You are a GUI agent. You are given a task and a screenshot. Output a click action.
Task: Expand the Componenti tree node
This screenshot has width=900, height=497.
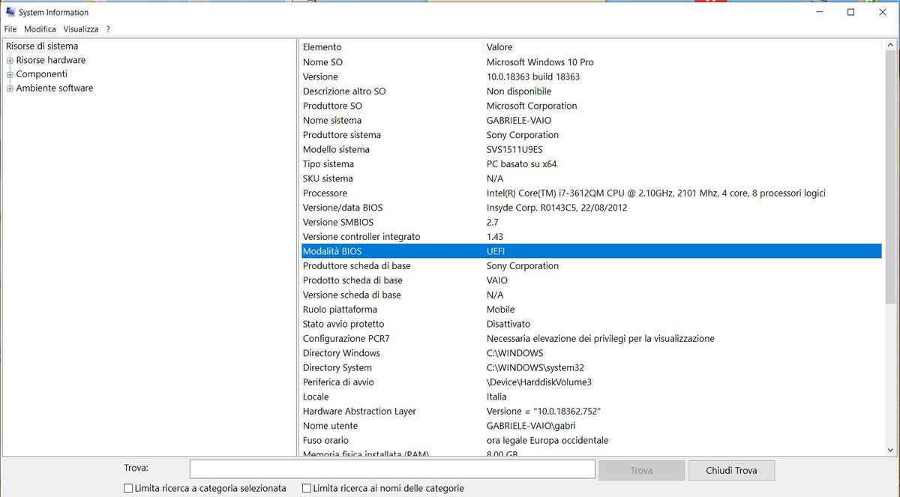click(10, 74)
